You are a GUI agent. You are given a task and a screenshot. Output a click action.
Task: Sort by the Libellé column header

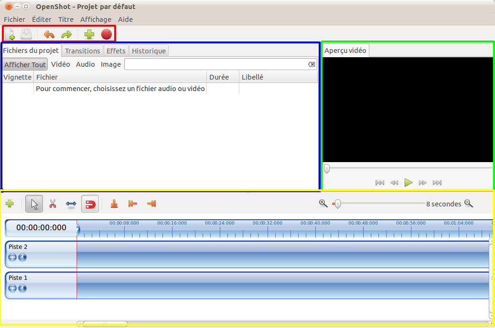click(279, 77)
